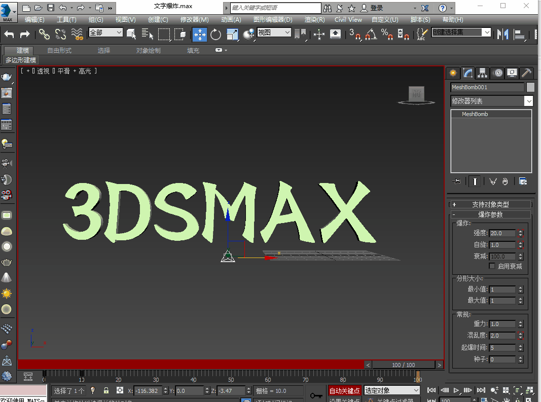Click the 多边形建模 panel button
Image resolution: width=541 pixels, height=402 pixels.
21,60
